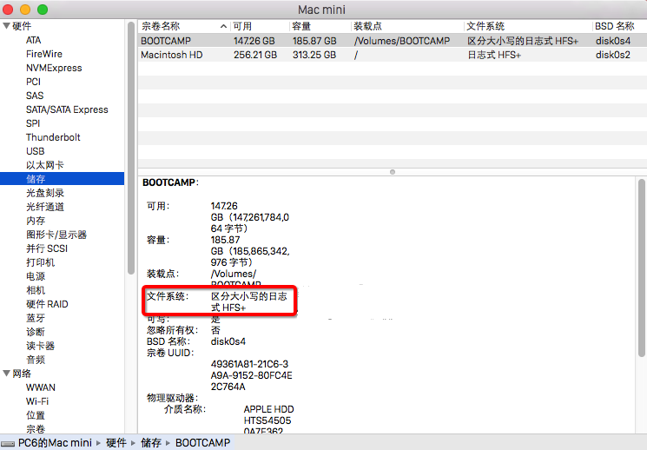Click the yellow minimize window button

[26, 9]
